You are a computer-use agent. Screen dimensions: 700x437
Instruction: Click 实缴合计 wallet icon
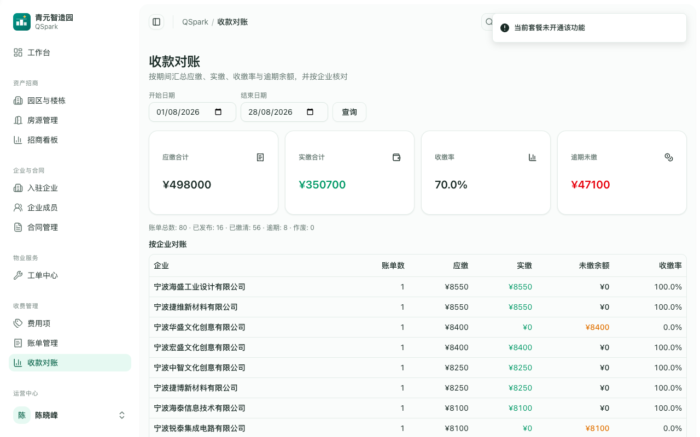pyautogui.click(x=396, y=157)
